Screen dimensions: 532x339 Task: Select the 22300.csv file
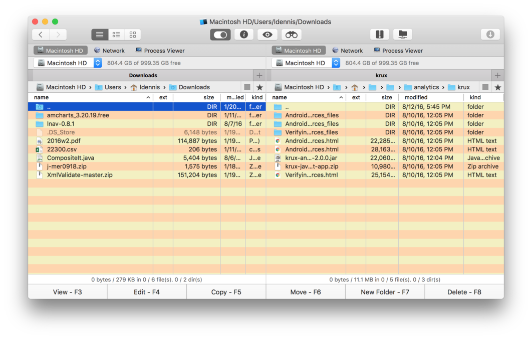147,149
